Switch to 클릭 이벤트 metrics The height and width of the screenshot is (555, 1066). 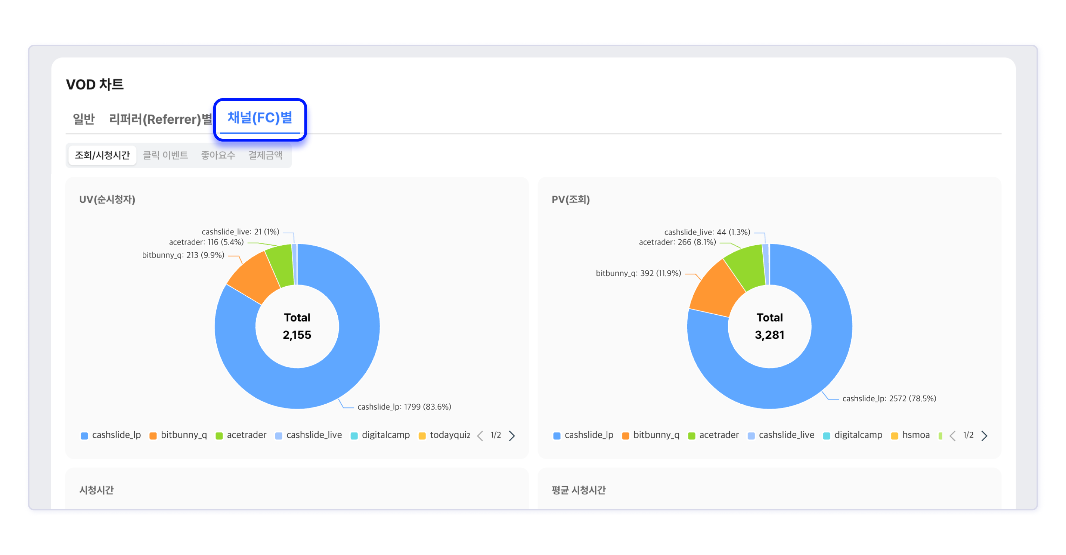[x=165, y=155]
